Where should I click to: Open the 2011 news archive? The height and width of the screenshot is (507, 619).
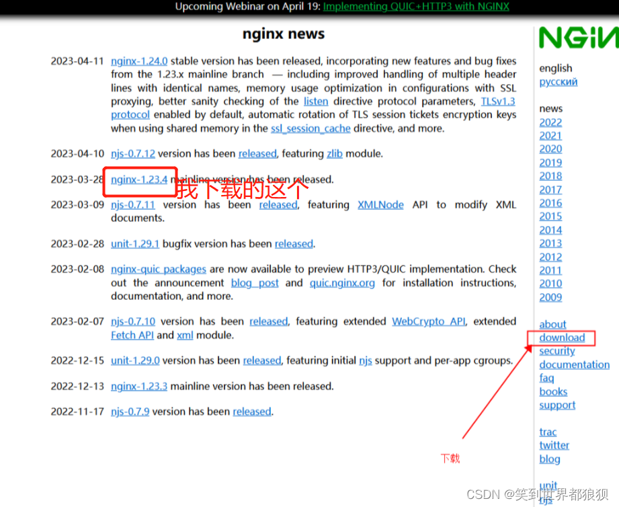click(x=550, y=270)
